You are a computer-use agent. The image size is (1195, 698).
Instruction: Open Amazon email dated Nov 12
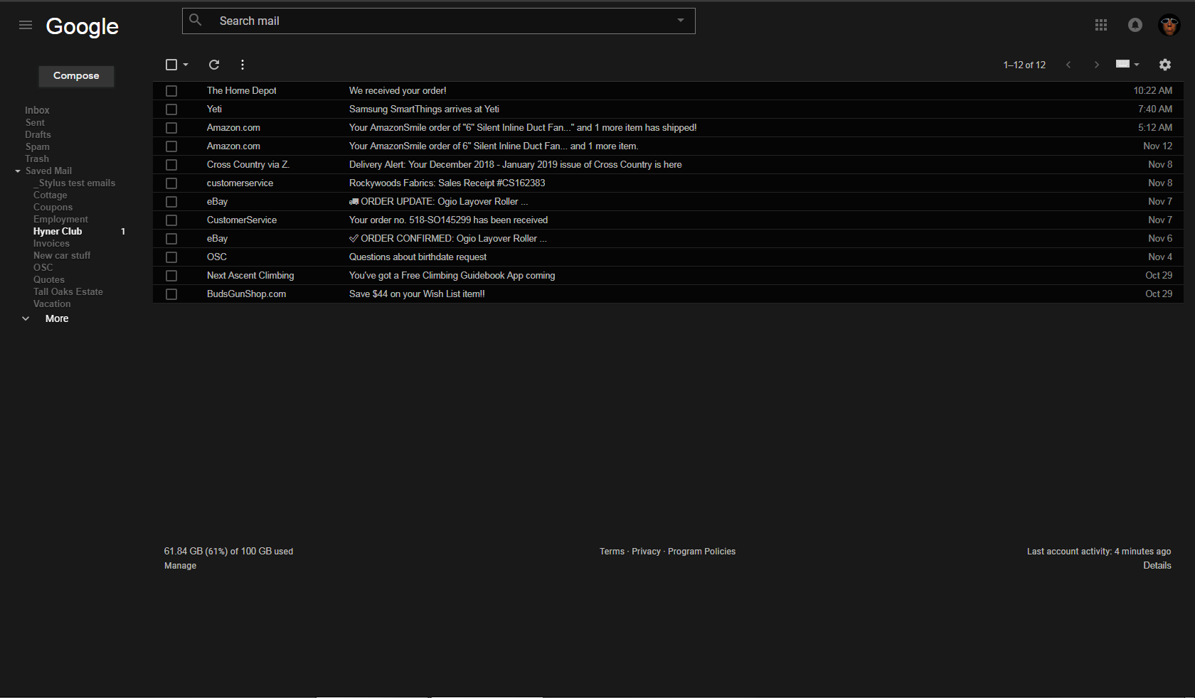point(668,146)
